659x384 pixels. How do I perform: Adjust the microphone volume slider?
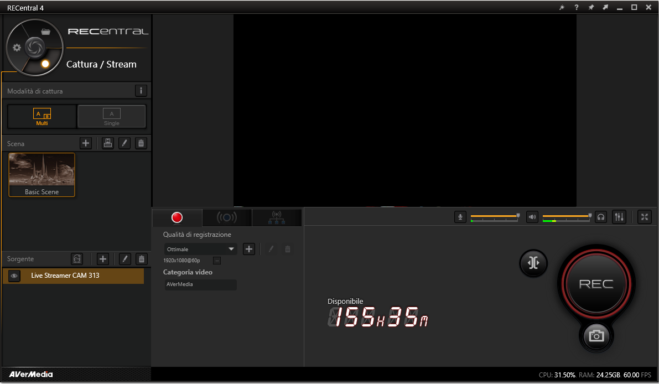(x=495, y=217)
